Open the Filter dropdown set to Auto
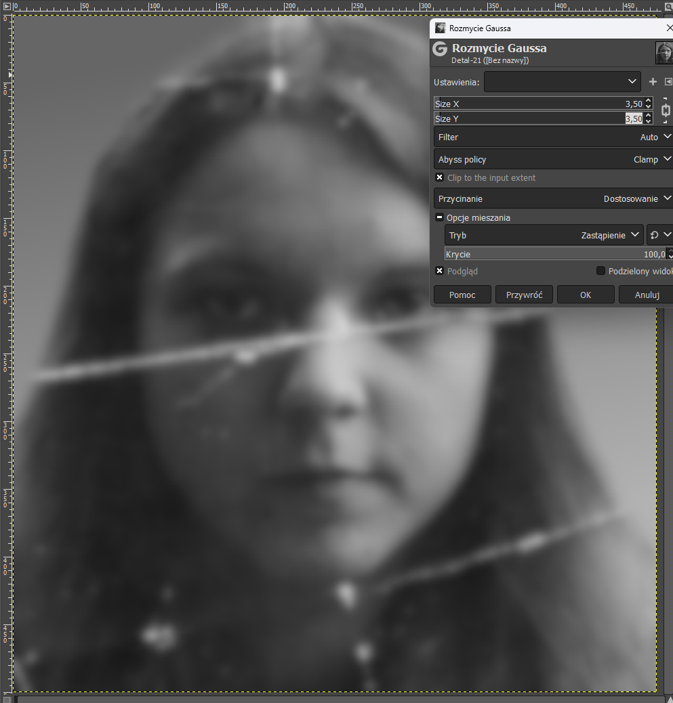Image resolution: width=673 pixels, height=703 pixels. pos(553,137)
